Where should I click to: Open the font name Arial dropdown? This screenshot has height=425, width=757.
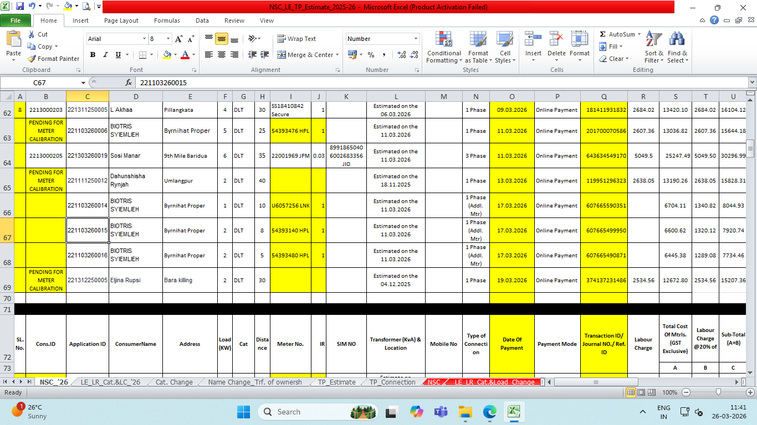coord(144,39)
